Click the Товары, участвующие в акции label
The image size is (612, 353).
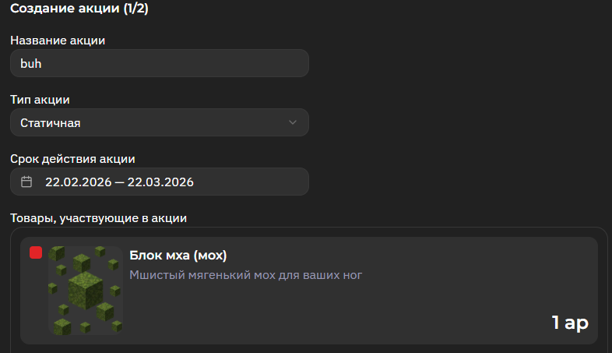pyautogui.click(x=98, y=219)
